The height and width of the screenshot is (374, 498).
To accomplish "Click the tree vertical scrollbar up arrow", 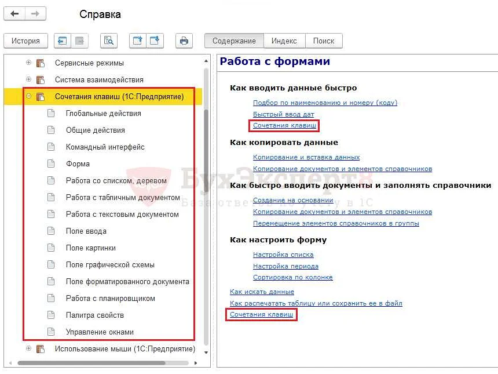I will point(206,61).
